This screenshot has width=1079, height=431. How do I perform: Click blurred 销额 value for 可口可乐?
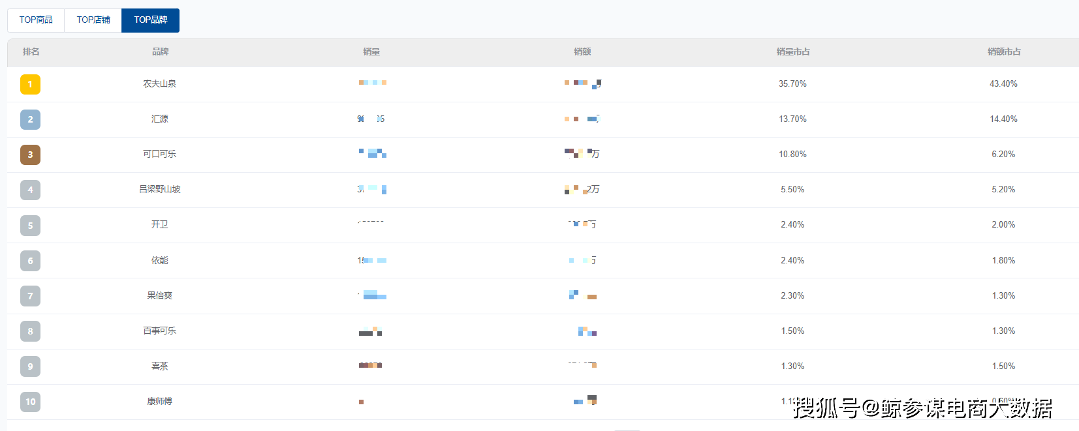pos(582,154)
